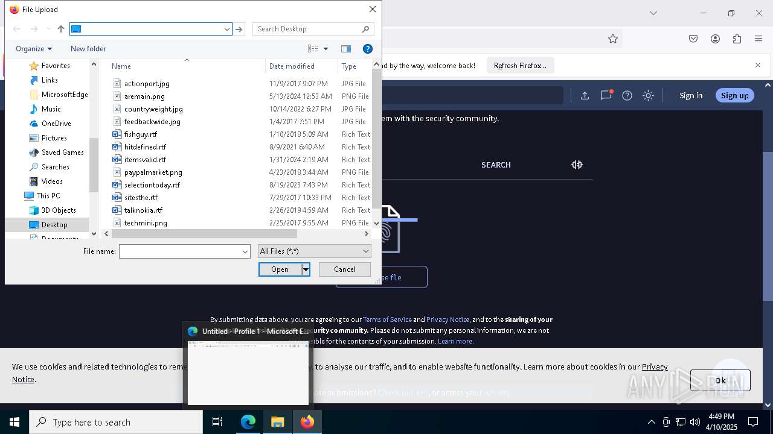Open Privacy Notice link in submission text
The width and height of the screenshot is (773, 434).
(x=447, y=319)
